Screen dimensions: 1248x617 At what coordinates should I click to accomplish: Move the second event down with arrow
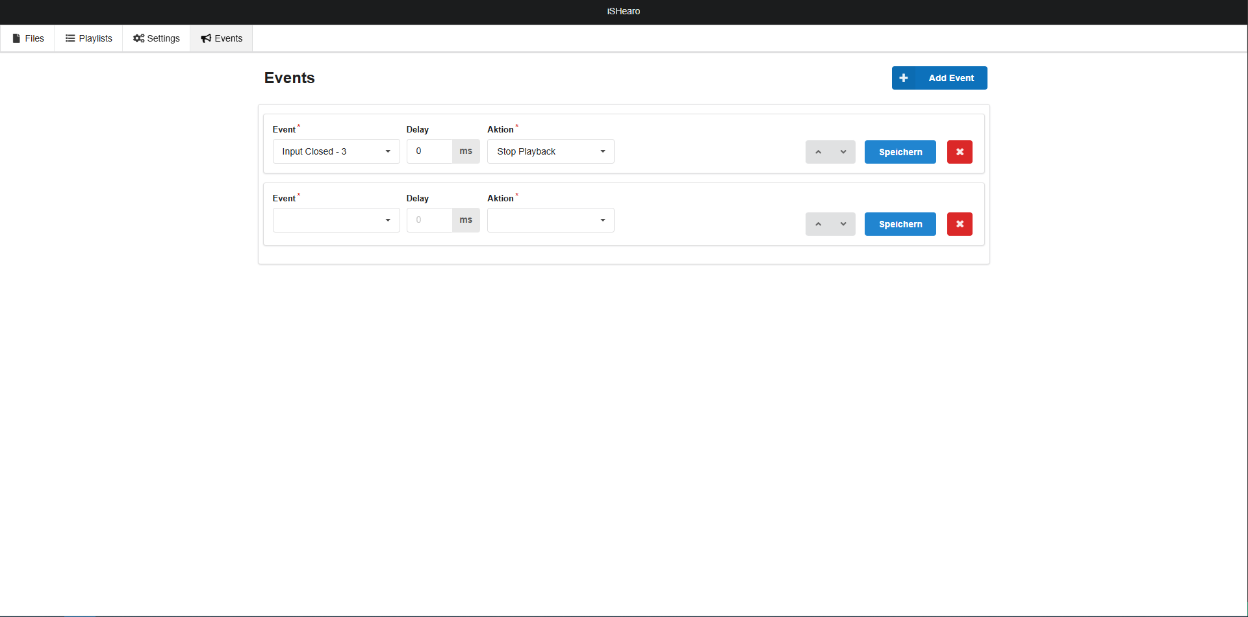(x=843, y=224)
